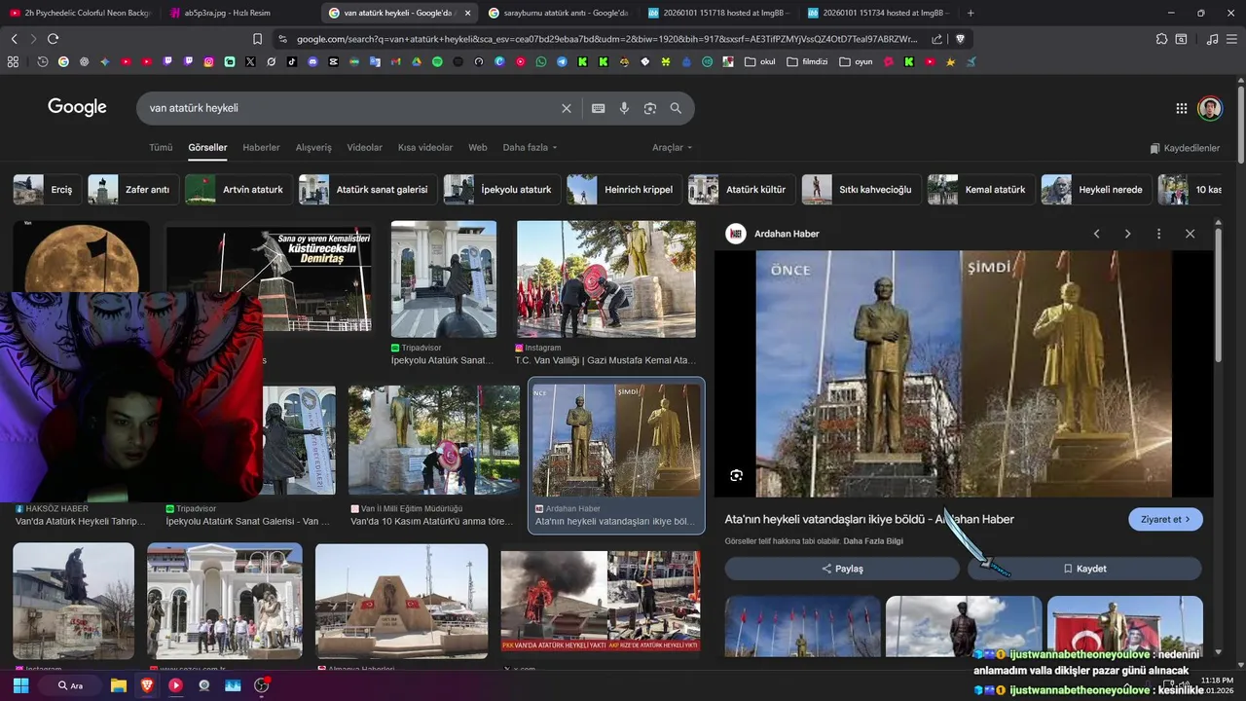Image resolution: width=1246 pixels, height=701 pixels.
Task: Open the WhatsApp bookmark icon
Action: [x=541, y=61]
